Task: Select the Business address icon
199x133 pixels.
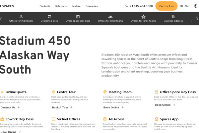Action: pos(173,17)
